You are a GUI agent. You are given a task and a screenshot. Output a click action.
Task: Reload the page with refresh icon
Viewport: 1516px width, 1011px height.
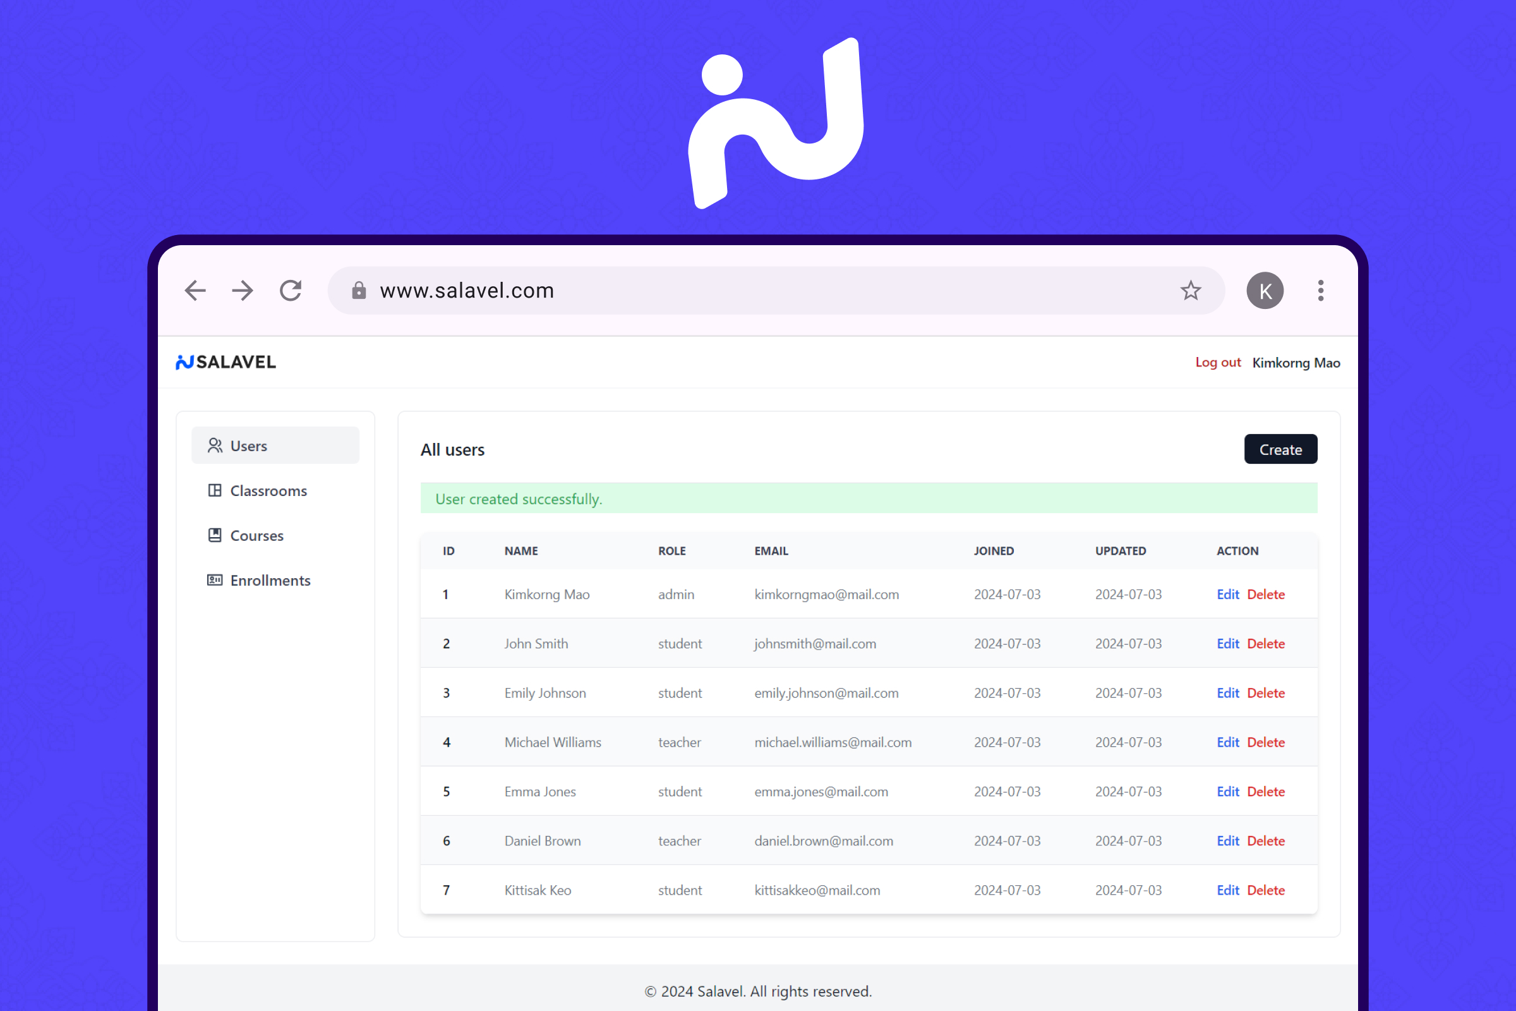tap(291, 291)
